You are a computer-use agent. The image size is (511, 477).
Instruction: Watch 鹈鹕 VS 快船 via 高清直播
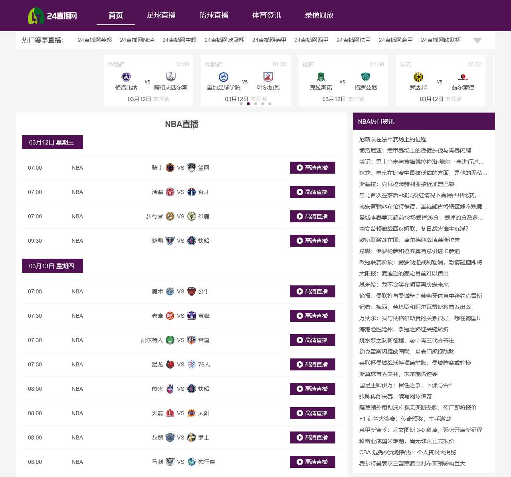click(x=313, y=241)
